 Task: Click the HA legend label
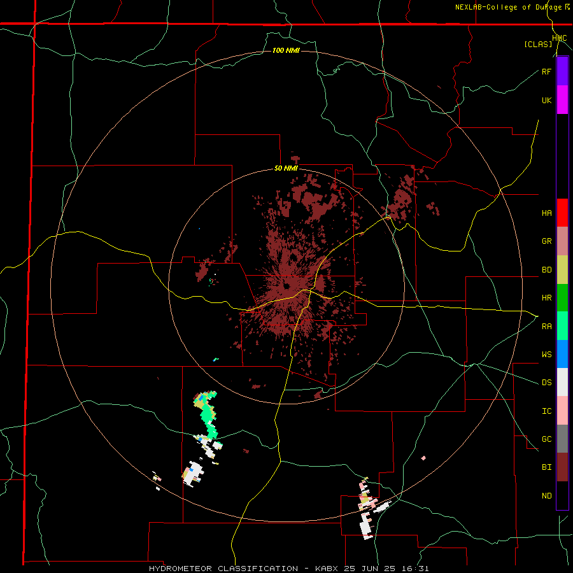[546, 213]
